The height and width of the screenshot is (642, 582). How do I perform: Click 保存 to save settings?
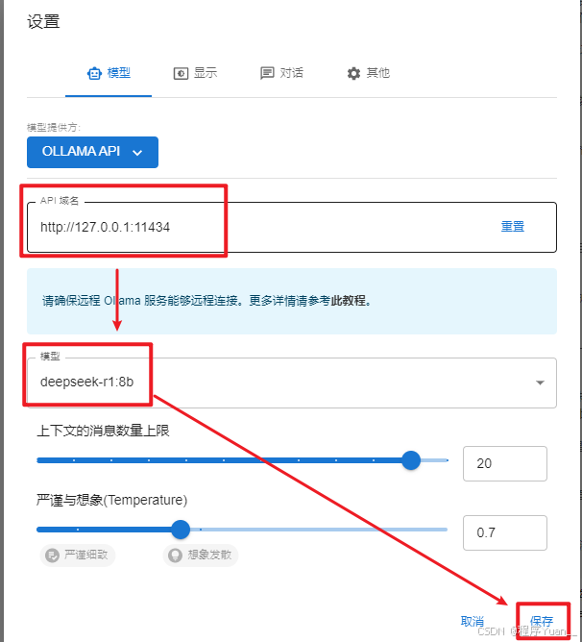pos(542,622)
